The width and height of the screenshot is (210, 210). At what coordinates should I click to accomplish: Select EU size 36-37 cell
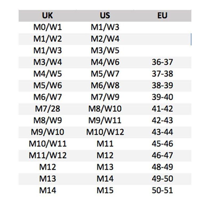pos(162,62)
